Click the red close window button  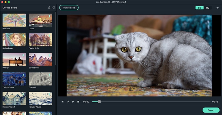coord(2,2)
